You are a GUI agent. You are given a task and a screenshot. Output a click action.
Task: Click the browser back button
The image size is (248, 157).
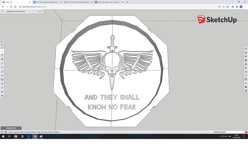(x=3, y=7)
